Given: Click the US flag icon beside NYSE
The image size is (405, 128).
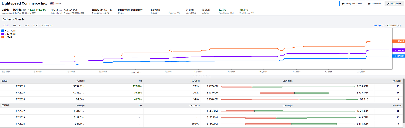Looking at the screenshot, I should pos(52,4).
